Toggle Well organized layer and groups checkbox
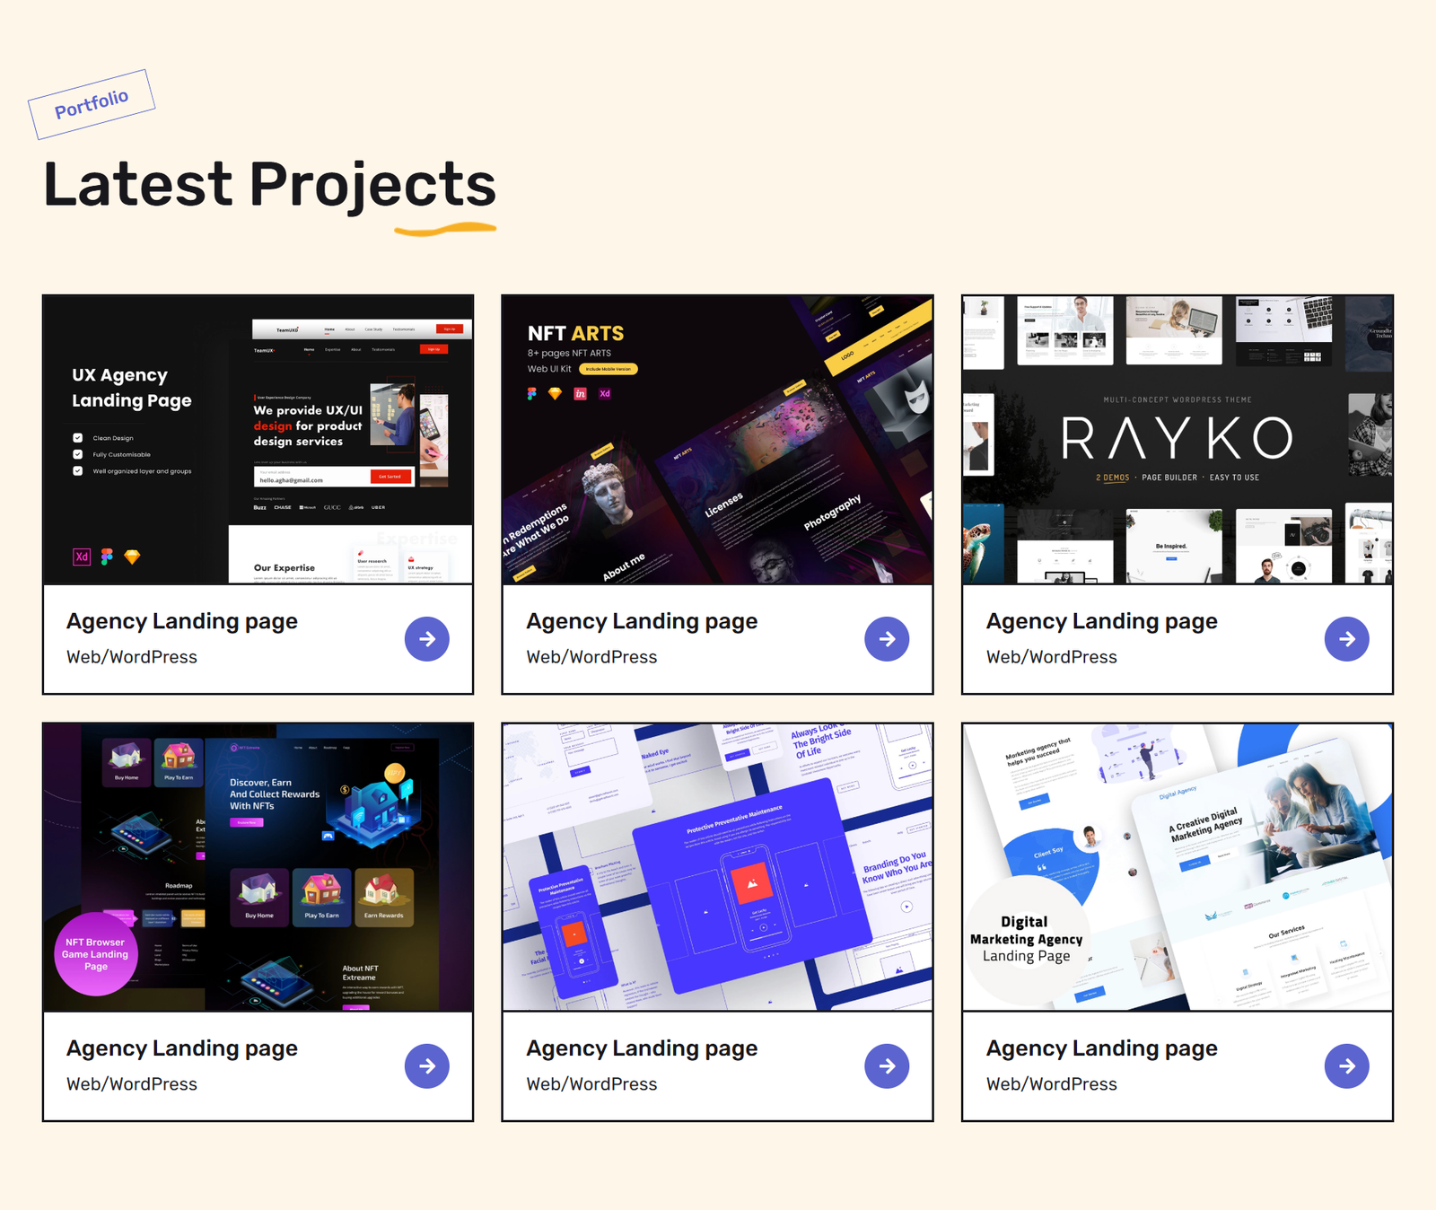1436x1210 pixels. click(x=78, y=470)
